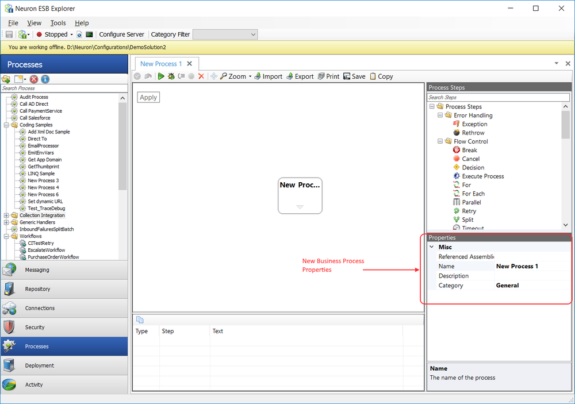The image size is (575, 404).
Task: Click the copy icon above the Type column
Action: tap(140, 320)
